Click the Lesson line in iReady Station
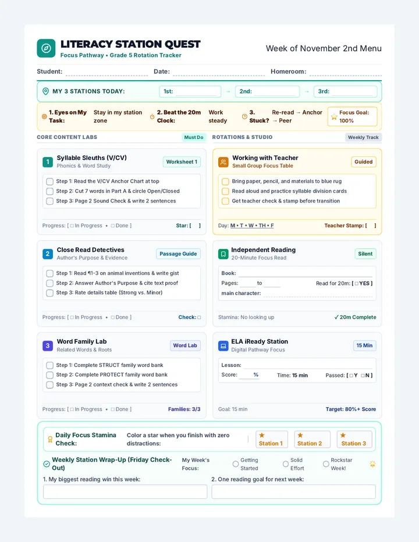This screenshot has height=542, width=419. coord(308,365)
